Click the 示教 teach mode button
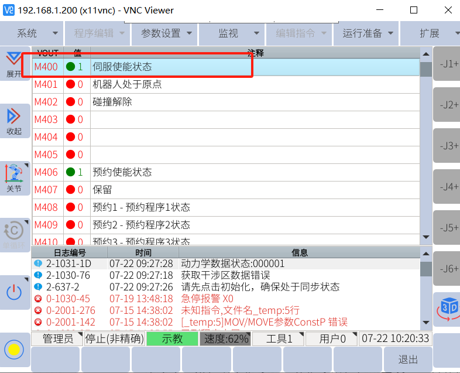The height and width of the screenshot is (373, 460). point(172,338)
